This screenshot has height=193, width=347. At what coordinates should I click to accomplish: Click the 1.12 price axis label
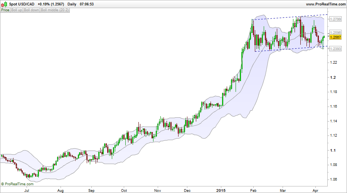tap(334, 135)
